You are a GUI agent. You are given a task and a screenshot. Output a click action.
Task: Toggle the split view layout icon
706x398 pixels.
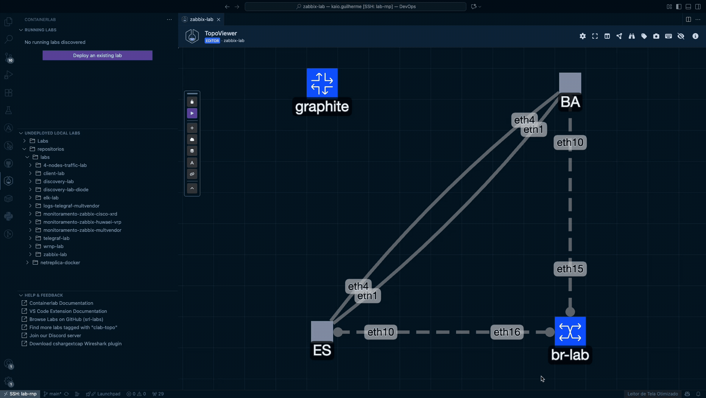click(x=607, y=36)
